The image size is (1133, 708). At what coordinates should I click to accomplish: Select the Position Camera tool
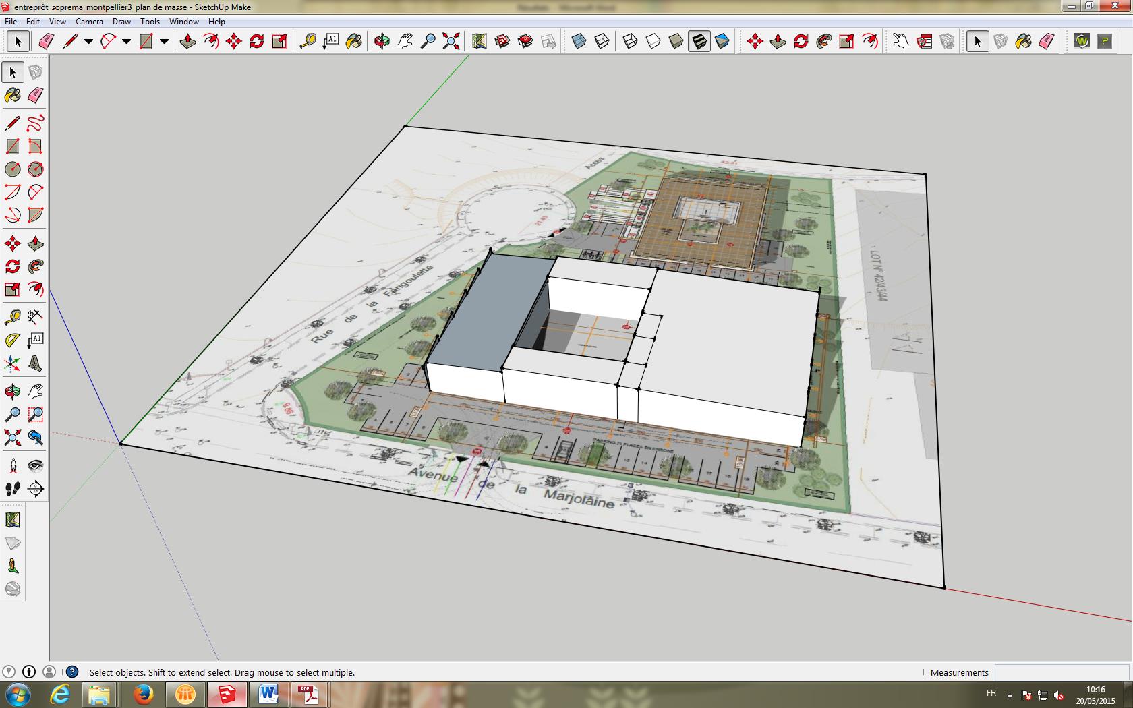click(13, 466)
